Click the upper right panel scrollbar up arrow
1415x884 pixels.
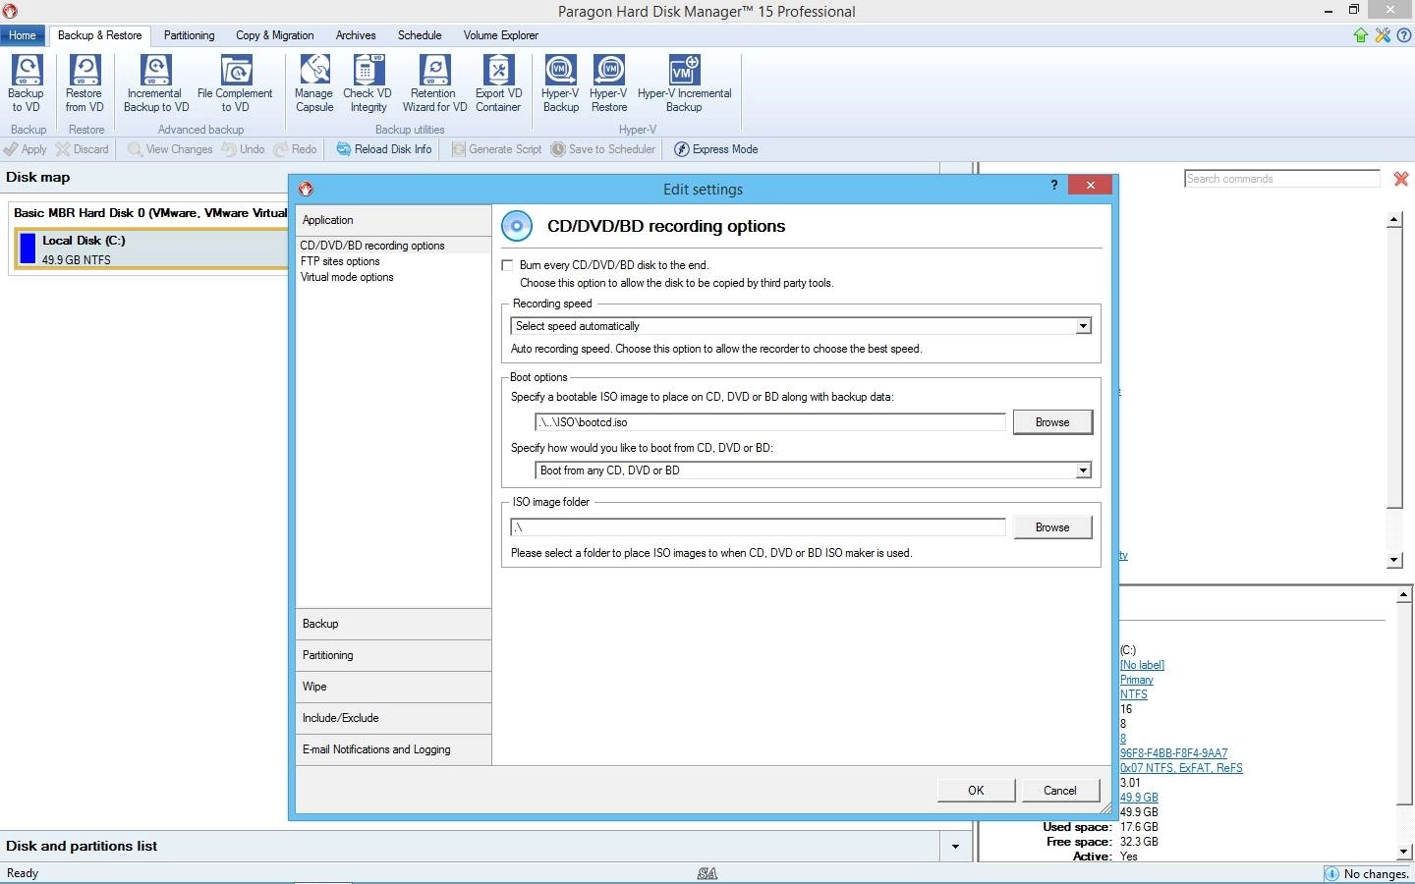point(1394,220)
